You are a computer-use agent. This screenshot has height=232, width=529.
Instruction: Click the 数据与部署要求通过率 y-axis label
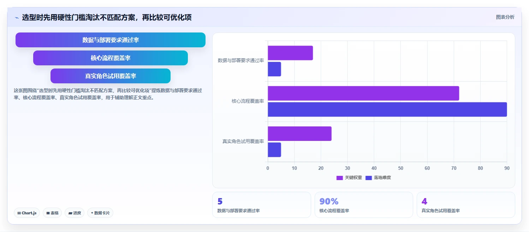tap(241, 61)
